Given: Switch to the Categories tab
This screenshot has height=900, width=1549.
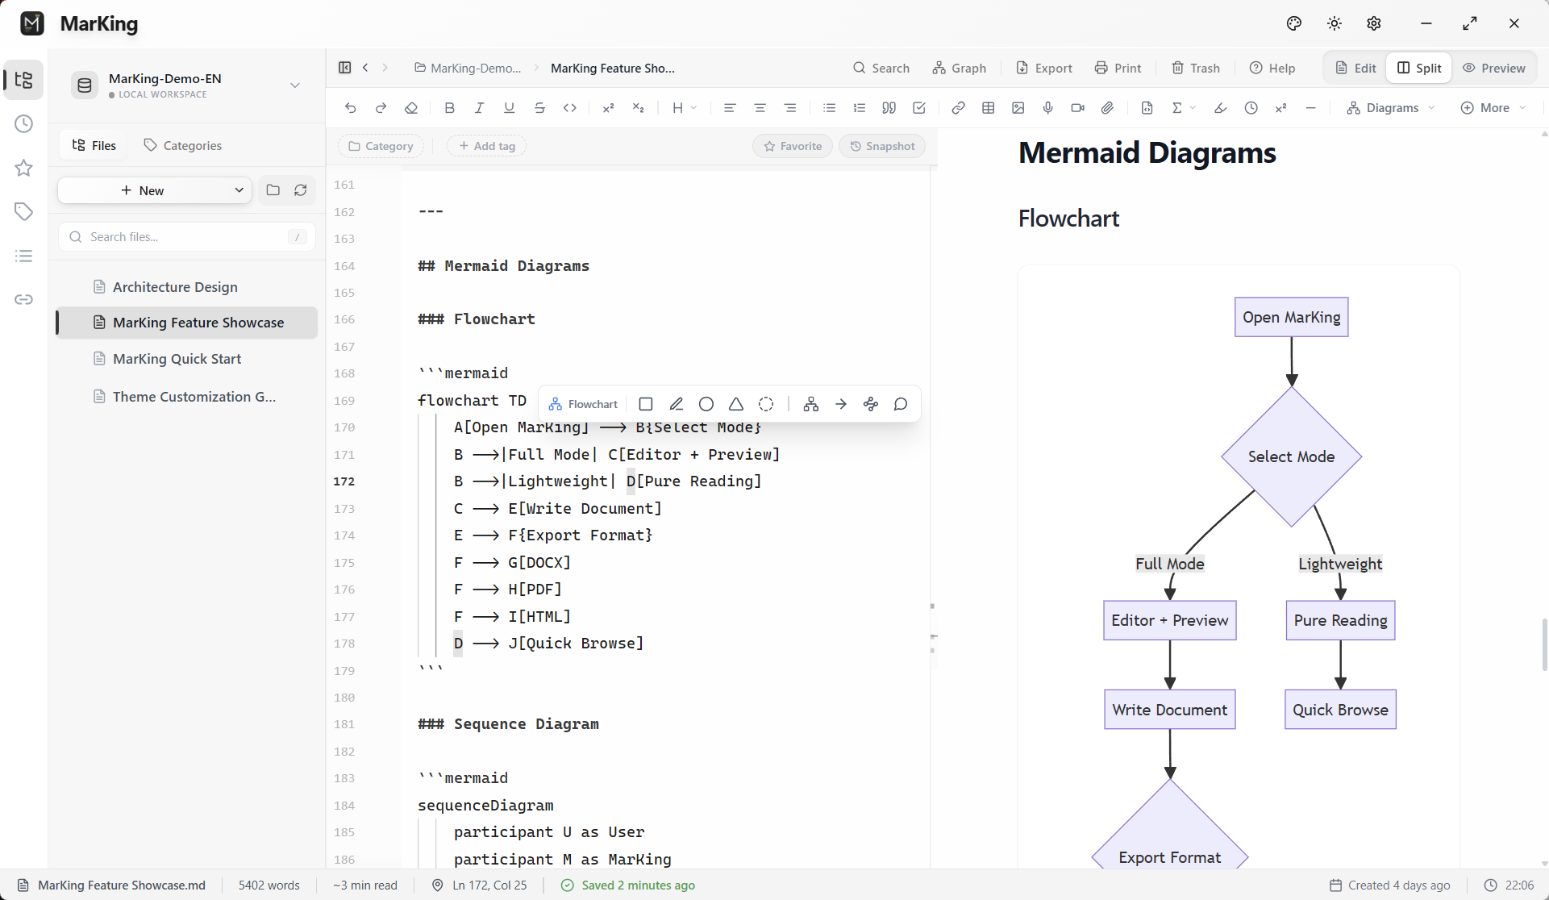Looking at the screenshot, I should click(x=182, y=145).
